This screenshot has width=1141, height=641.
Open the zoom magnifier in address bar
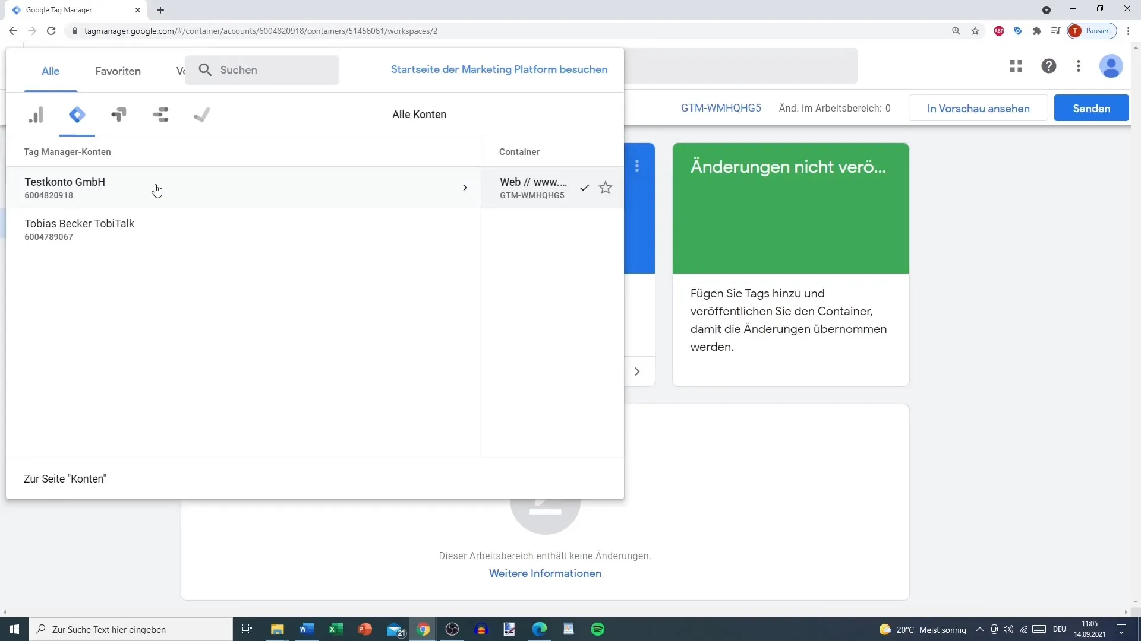pyautogui.click(x=956, y=31)
